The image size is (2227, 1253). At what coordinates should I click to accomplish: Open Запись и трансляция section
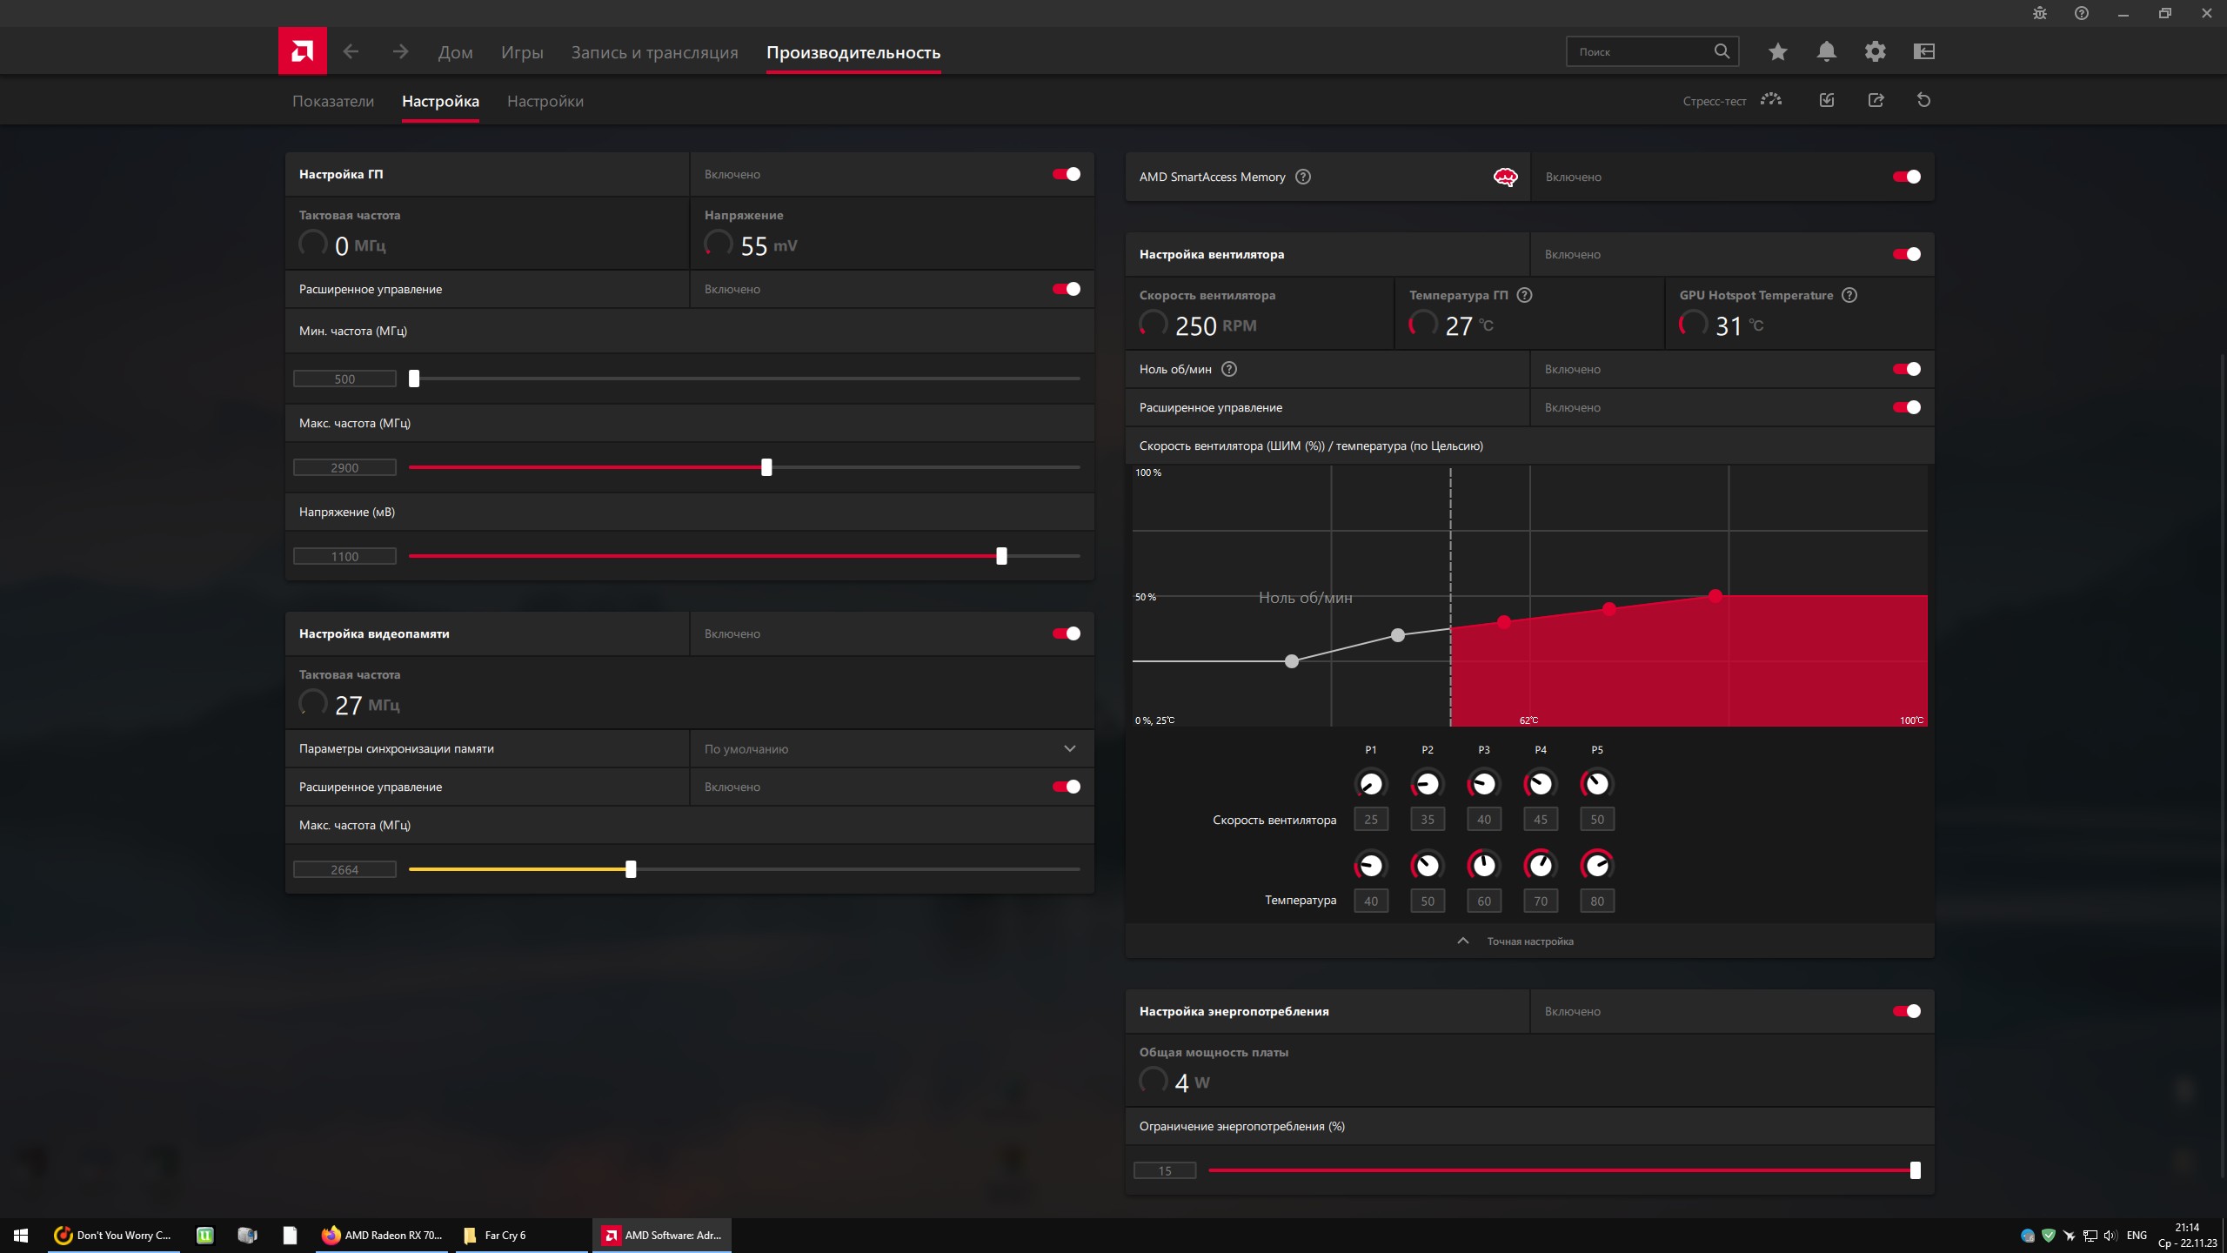pyautogui.click(x=654, y=52)
